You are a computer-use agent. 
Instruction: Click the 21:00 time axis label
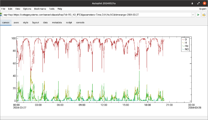click(169, 105)
